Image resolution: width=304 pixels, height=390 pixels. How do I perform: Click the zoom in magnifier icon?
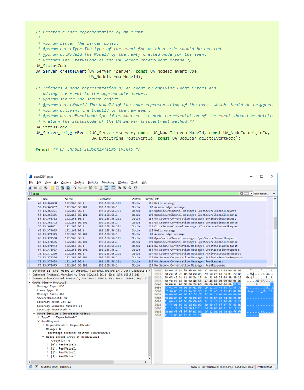click(x=119, y=188)
